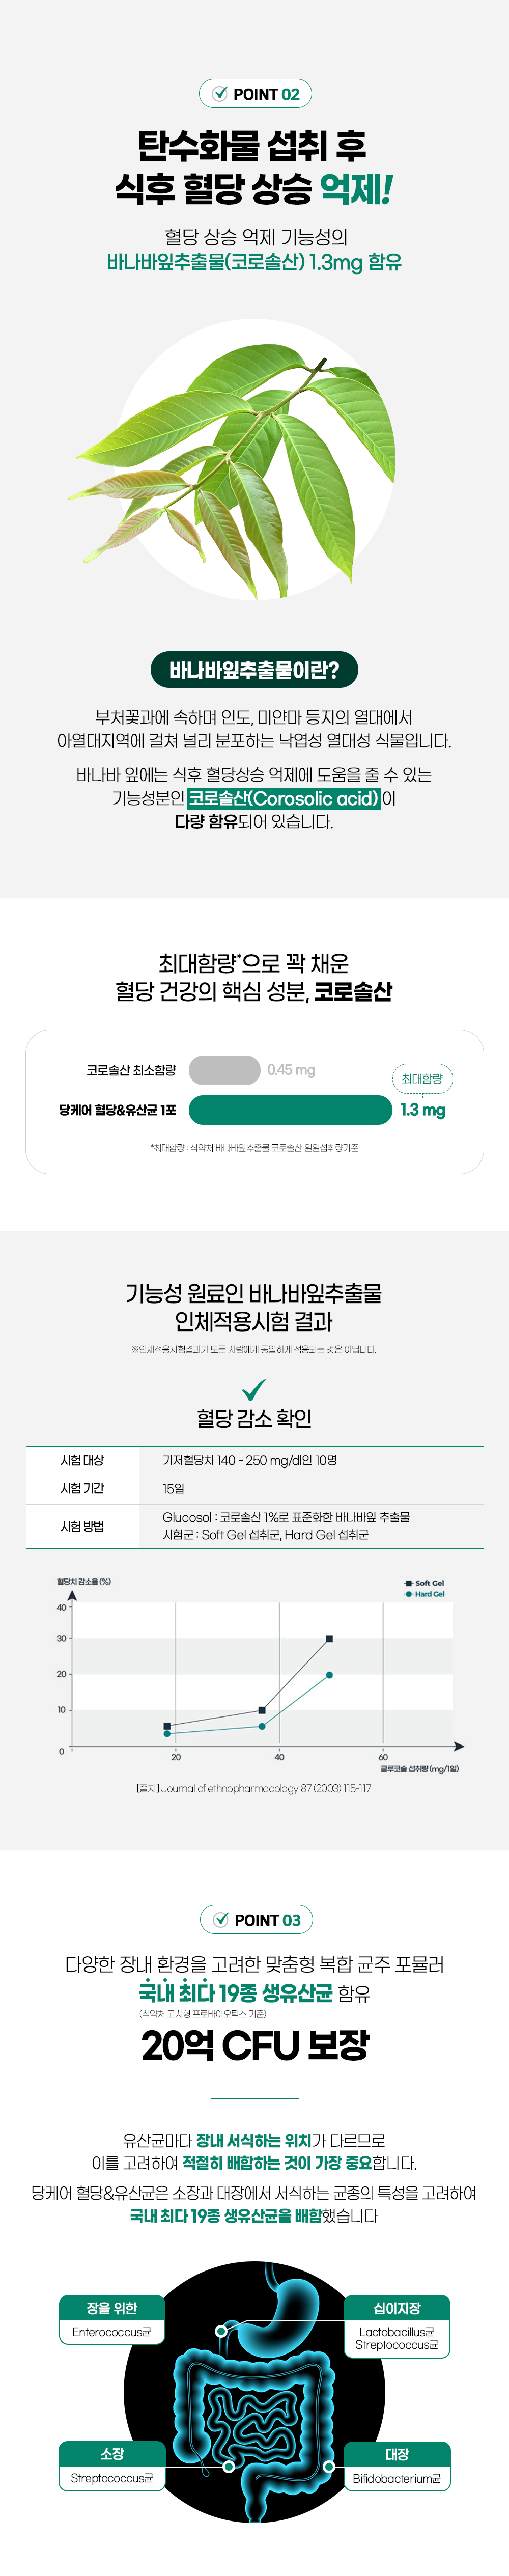This screenshot has width=509, height=2576.
Task: Click the green 1.3 mg content bar
Action: pos(290,1110)
